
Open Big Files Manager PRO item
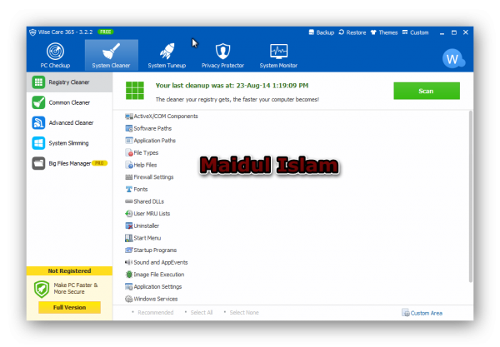69,163
